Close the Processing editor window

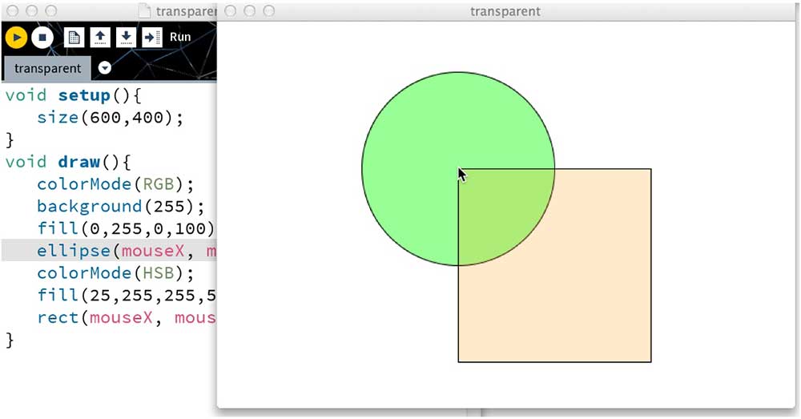(x=12, y=10)
